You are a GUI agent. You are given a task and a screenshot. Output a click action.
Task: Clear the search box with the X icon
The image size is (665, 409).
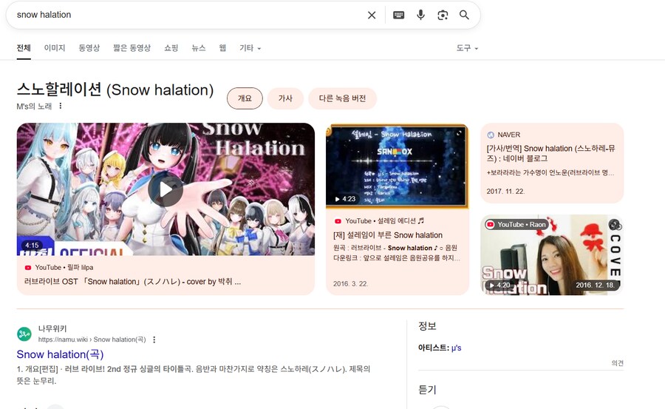click(372, 16)
